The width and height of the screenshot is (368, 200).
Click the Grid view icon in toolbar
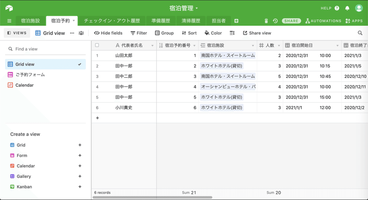(38, 33)
